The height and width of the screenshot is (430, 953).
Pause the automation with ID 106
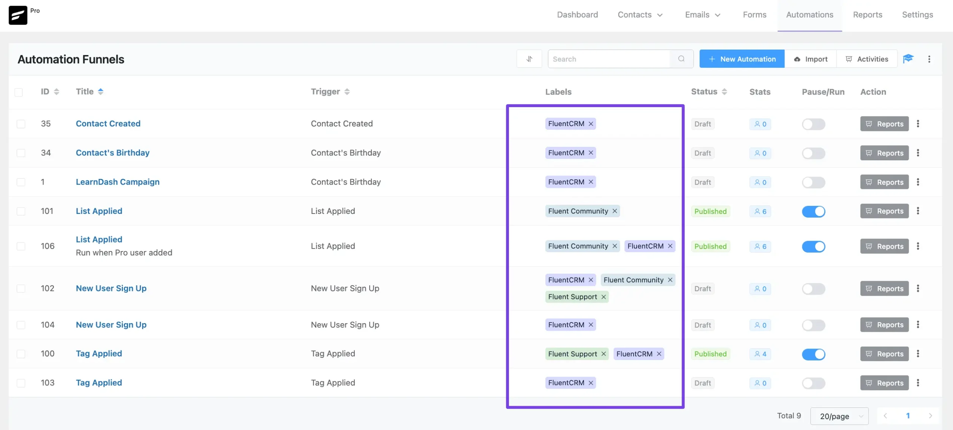tap(813, 247)
